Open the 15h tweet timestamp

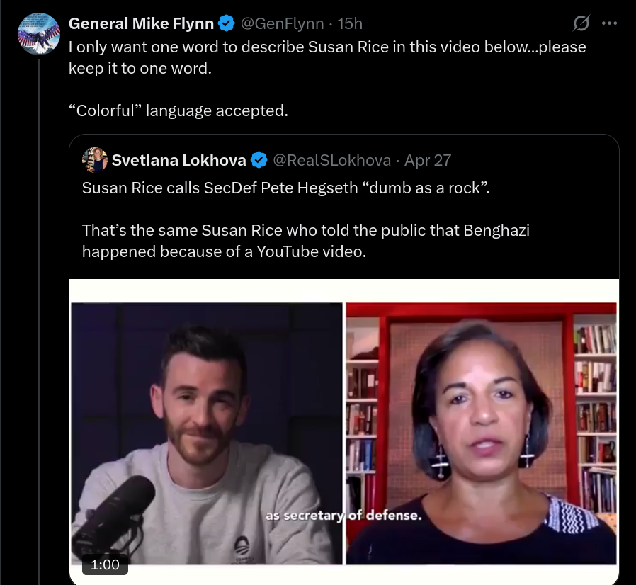[350, 23]
